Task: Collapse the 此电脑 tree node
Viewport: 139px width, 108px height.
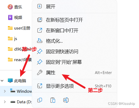Action: 2,81
